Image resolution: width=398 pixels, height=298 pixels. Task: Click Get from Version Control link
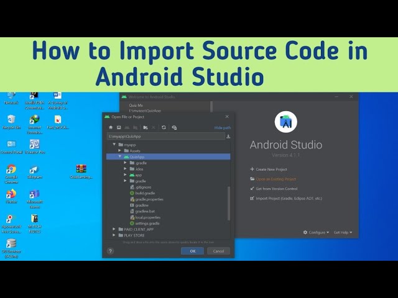pyautogui.click(x=274, y=189)
